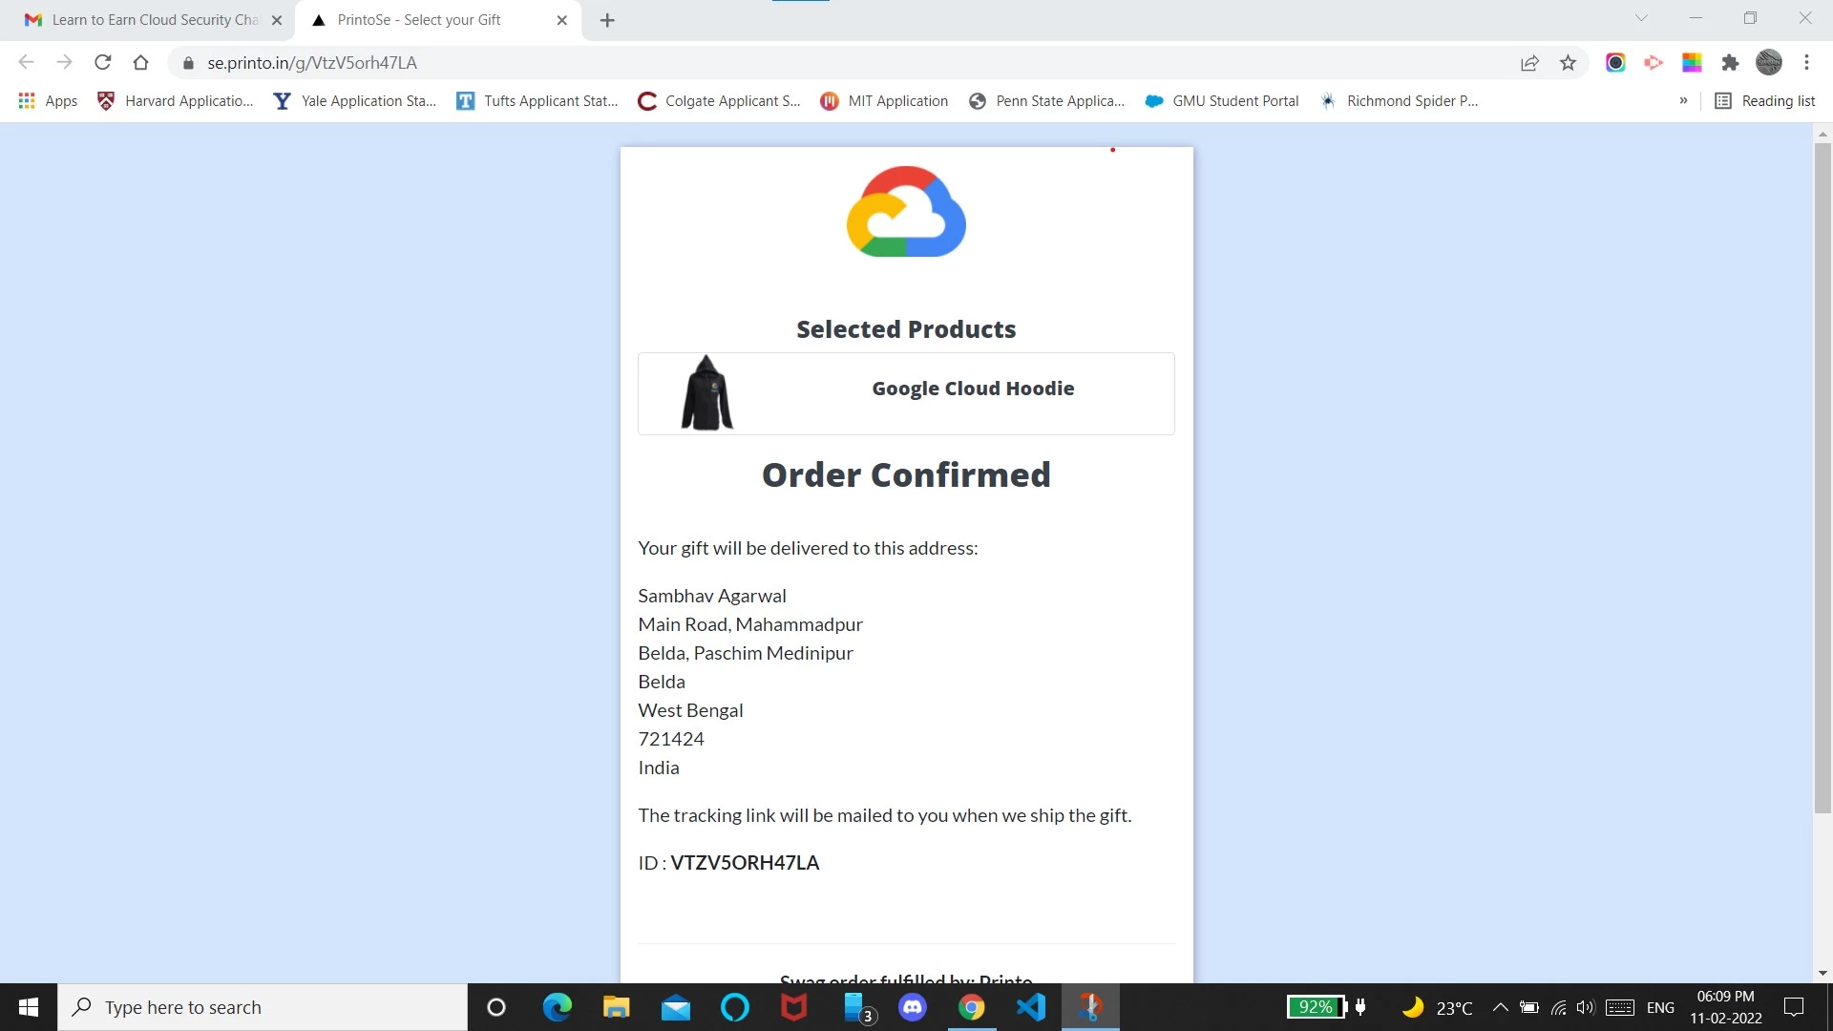
Task: Click the Google Cloud logo icon
Action: coord(906,210)
